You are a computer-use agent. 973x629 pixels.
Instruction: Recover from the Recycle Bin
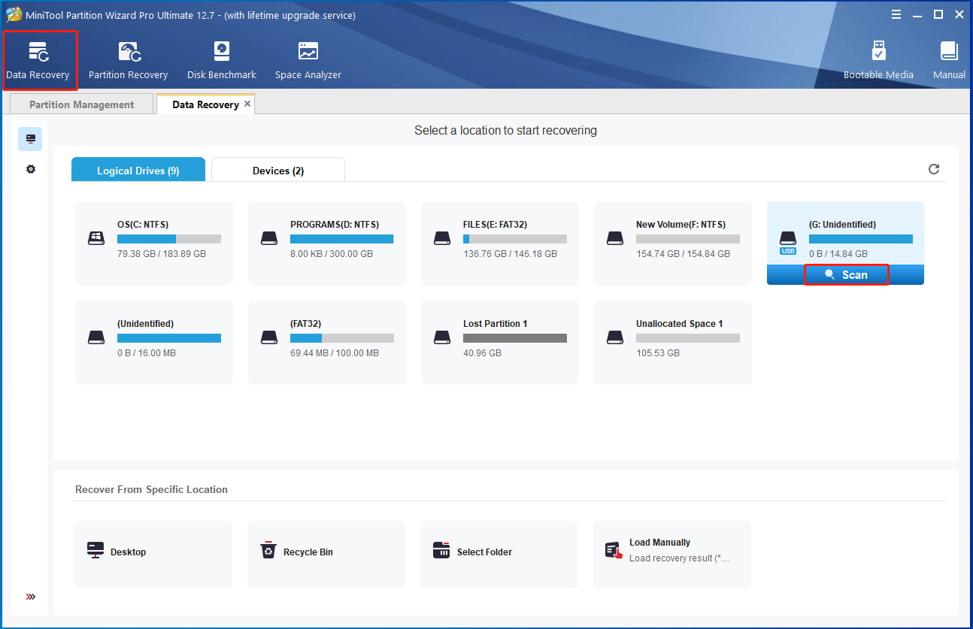click(326, 555)
